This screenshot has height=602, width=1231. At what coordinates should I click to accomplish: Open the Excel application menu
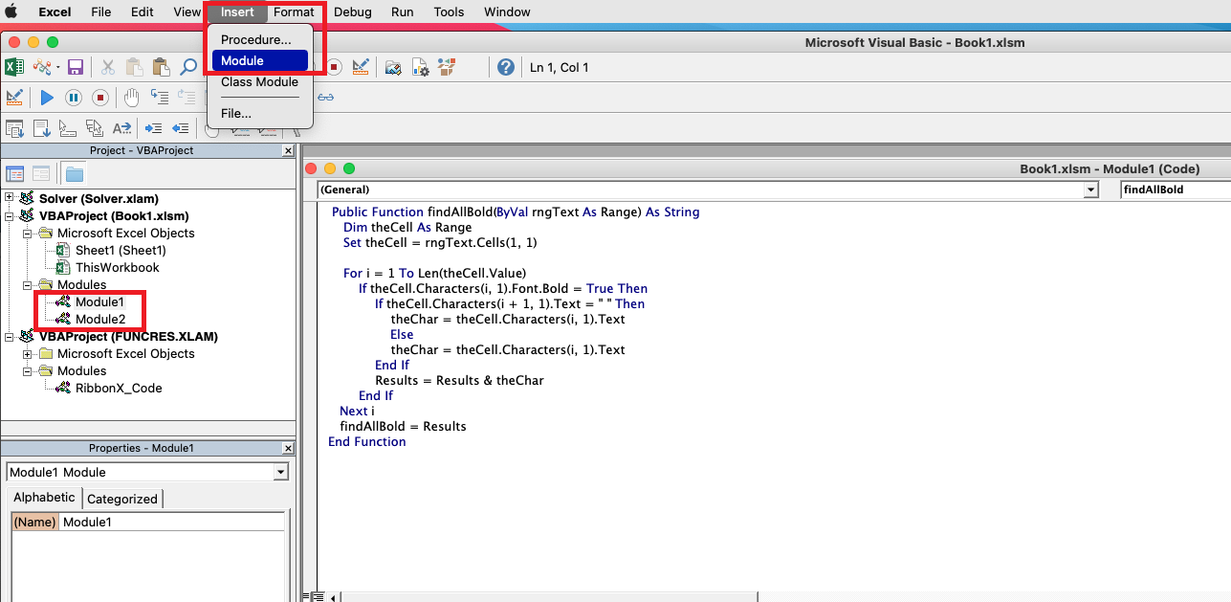pos(55,11)
